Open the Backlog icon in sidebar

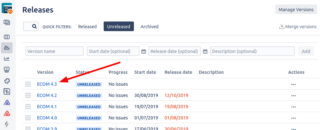(x=7, y=22)
